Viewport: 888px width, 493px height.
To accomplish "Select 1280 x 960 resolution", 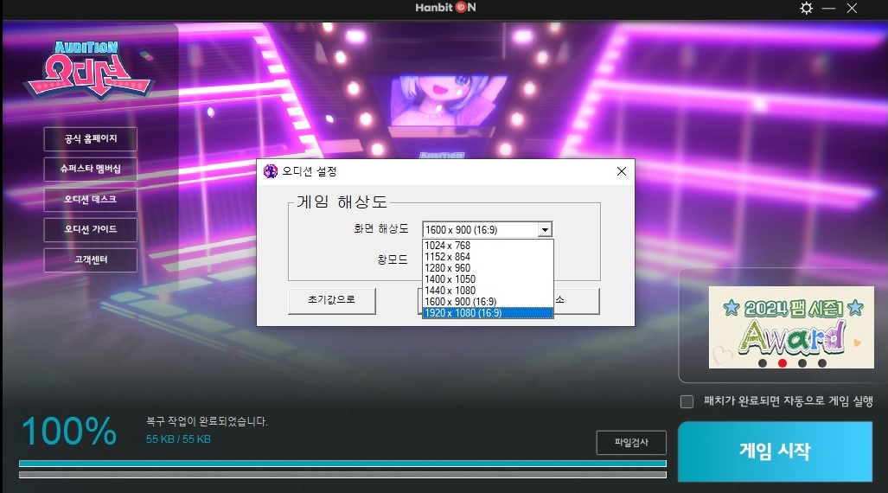I will pos(488,268).
